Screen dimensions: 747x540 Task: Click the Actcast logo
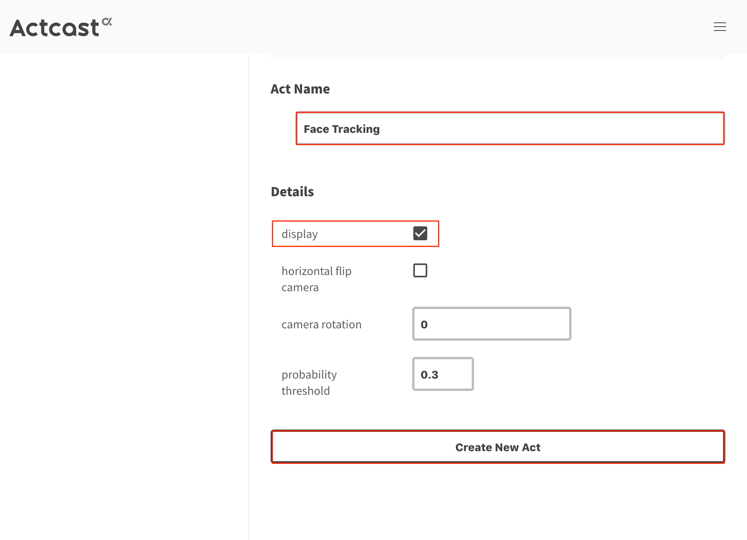55,28
